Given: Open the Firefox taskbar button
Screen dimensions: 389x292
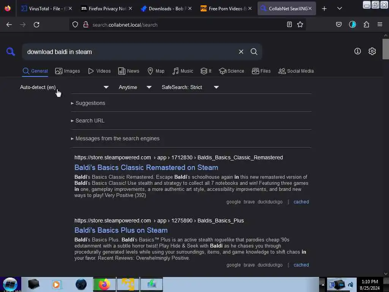Looking at the screenshot, I should click(104, 284).
